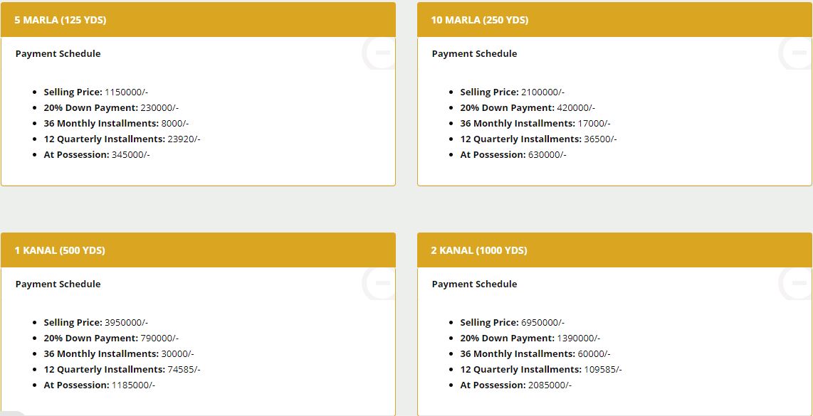The height and width of the screenshot is (416, 813).
Task: Click the 1150000/- selling price line
Action: [96, 92]
